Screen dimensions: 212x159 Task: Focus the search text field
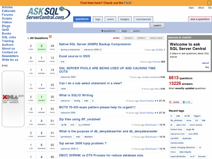(x=111, y=25)
